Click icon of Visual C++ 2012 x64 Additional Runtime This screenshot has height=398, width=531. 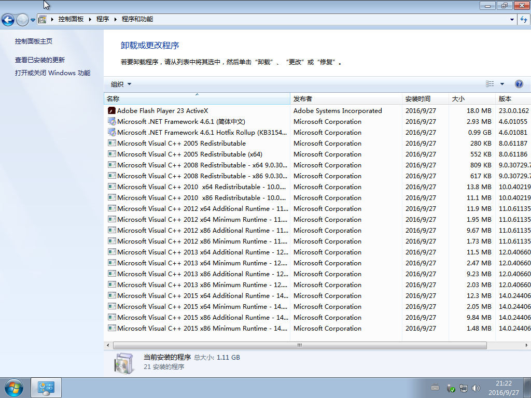[x=112, y=208]
